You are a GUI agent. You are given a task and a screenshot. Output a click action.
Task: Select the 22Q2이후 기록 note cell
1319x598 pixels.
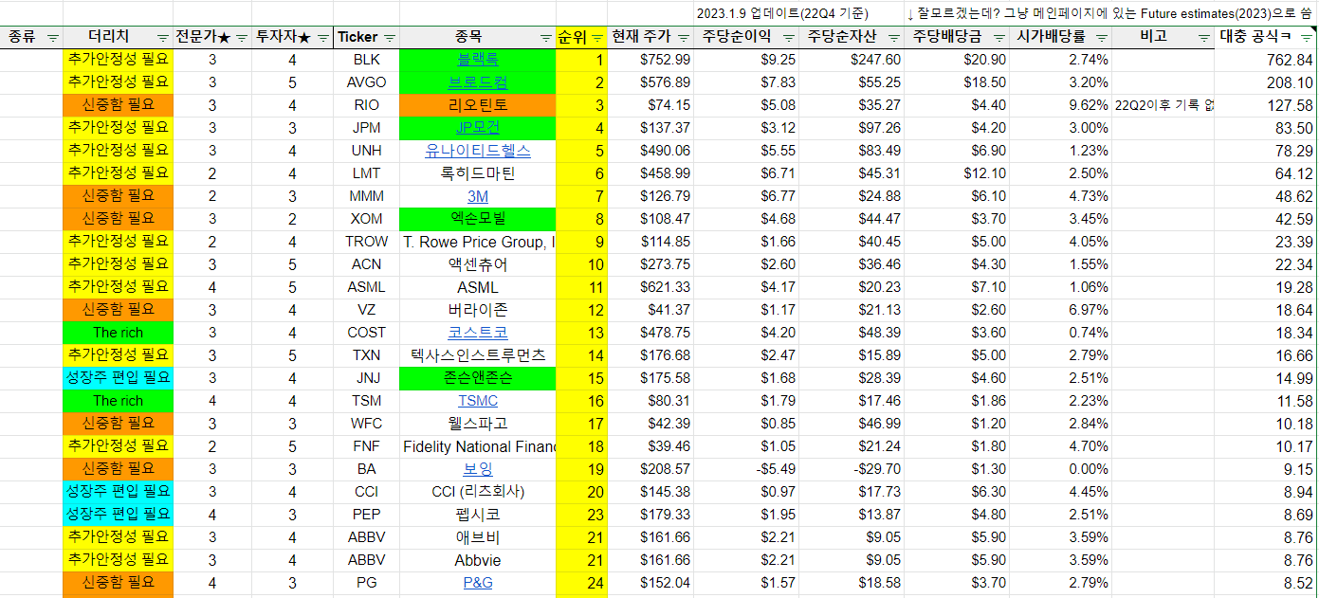coord(1163,105)
